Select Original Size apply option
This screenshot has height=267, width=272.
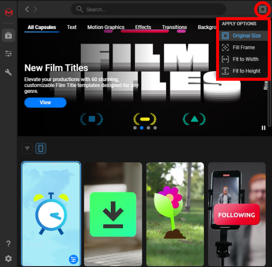243,35
